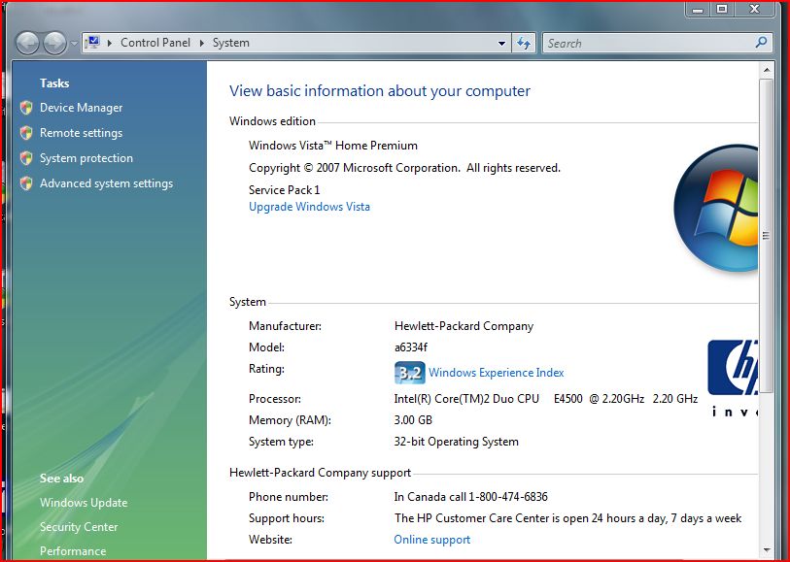Click the Refresh button next to address bar

pyautogui.click(x=524, y=44)
